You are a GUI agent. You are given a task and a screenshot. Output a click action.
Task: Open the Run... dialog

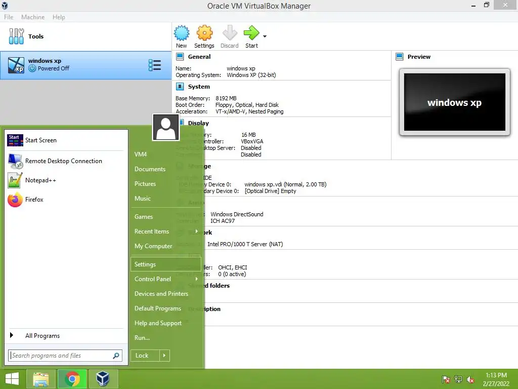[166, 338]
